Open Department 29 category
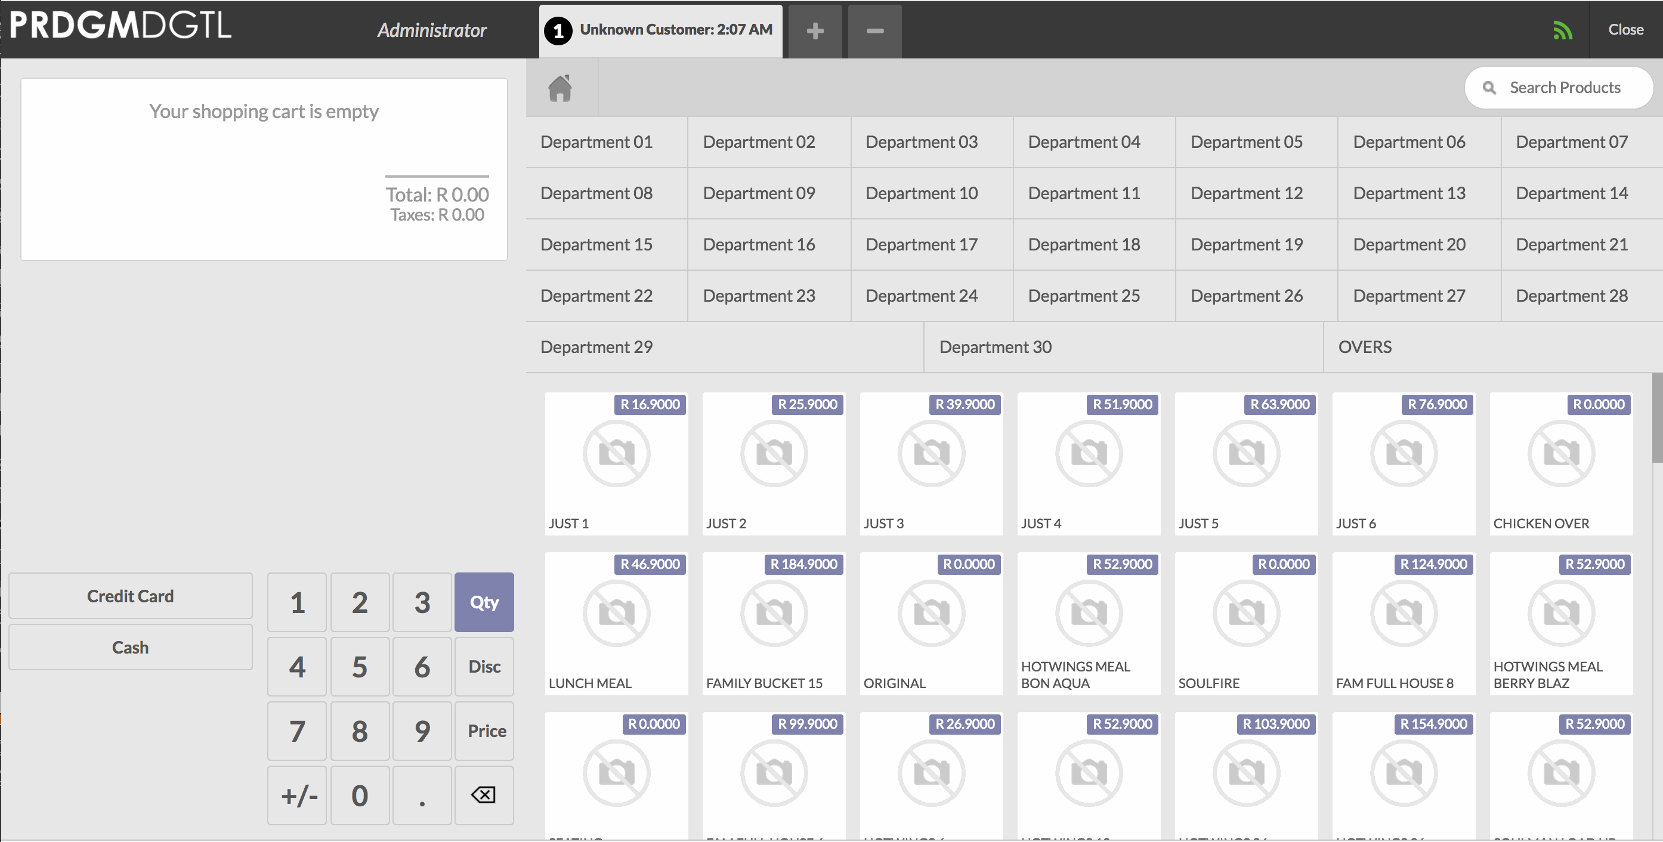 pyautogui.click(x=724, y=347)
